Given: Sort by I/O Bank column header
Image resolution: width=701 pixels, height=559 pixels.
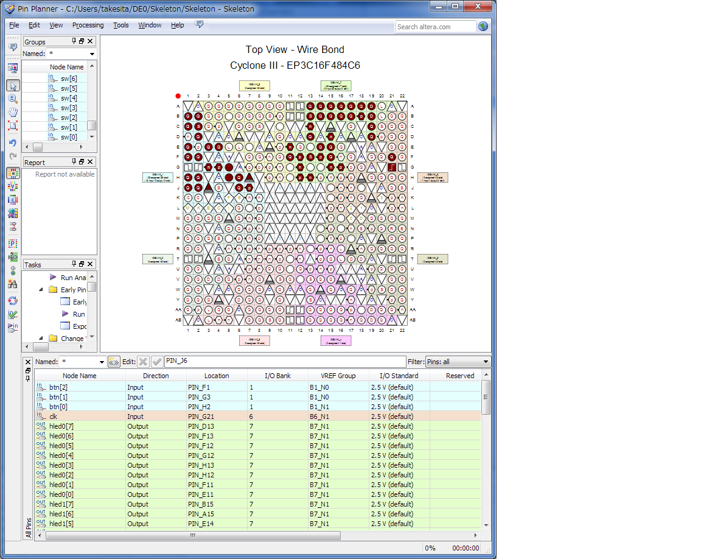Looking at the screenshot, I should 277,376.
